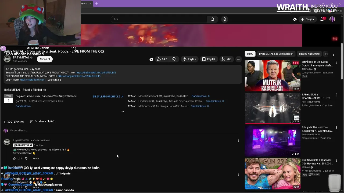Click the Yorum ekleyin comment field
The height and width of the screenshot is (193, 344).
(124, 131)
